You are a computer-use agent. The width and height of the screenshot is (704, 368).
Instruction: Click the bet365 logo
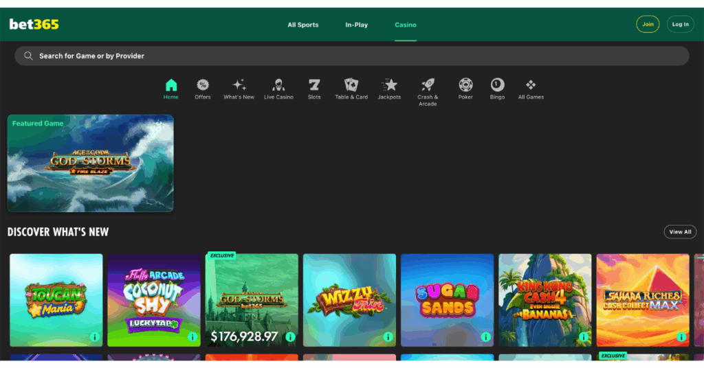point(34,24)
